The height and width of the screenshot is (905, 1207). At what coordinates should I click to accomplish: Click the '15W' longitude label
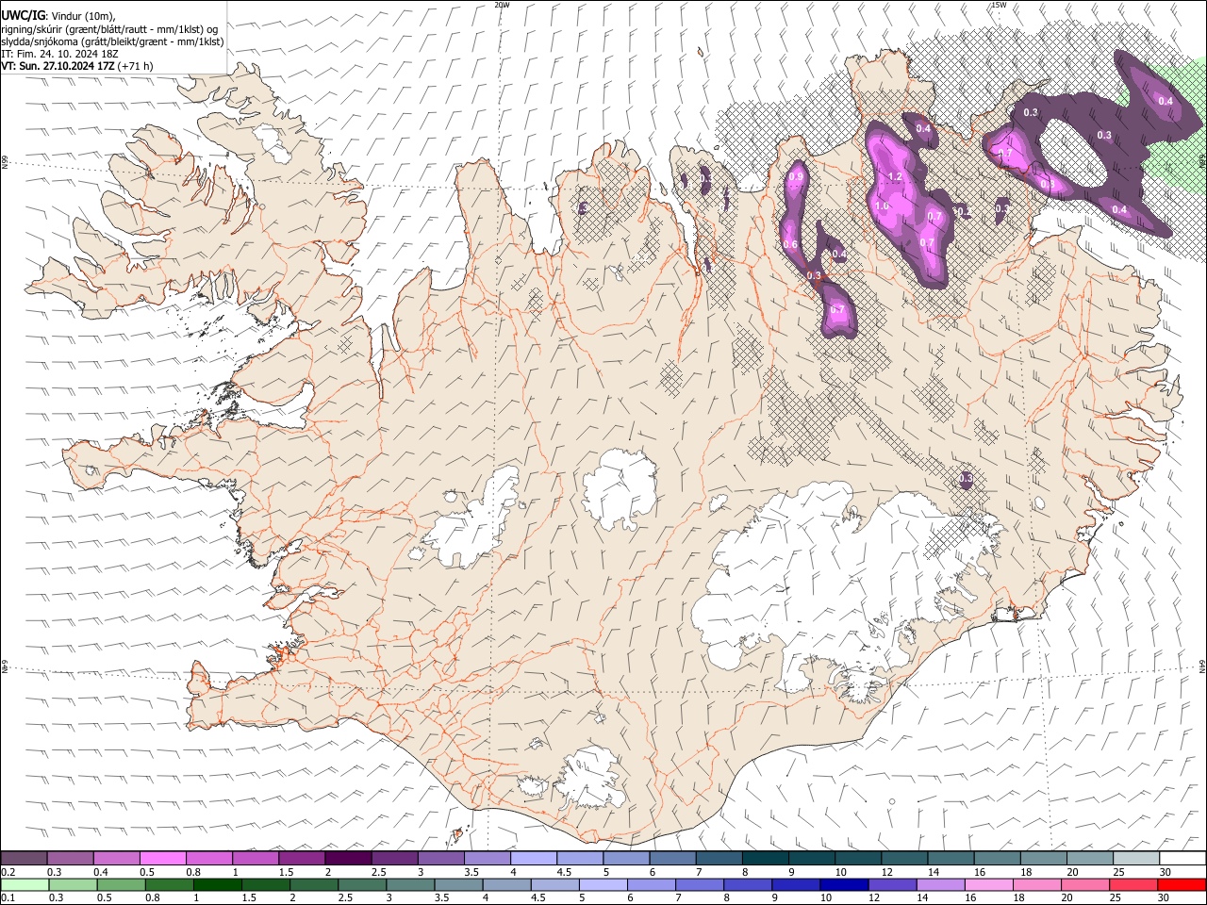coord(1000,5)
